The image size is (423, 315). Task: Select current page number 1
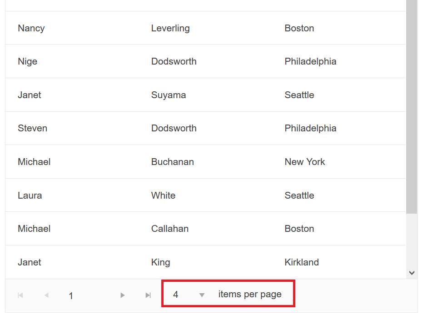tap(71, 296)
